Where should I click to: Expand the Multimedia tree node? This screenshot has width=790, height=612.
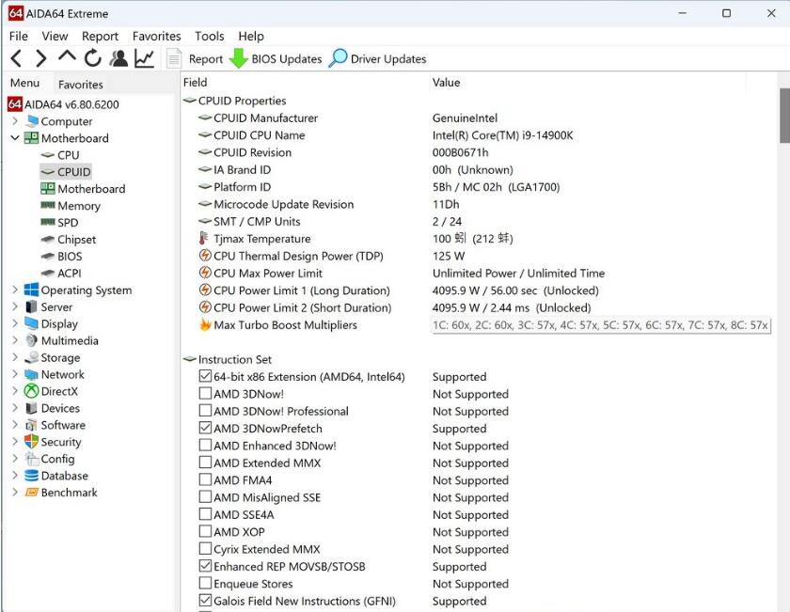(15, 340)
